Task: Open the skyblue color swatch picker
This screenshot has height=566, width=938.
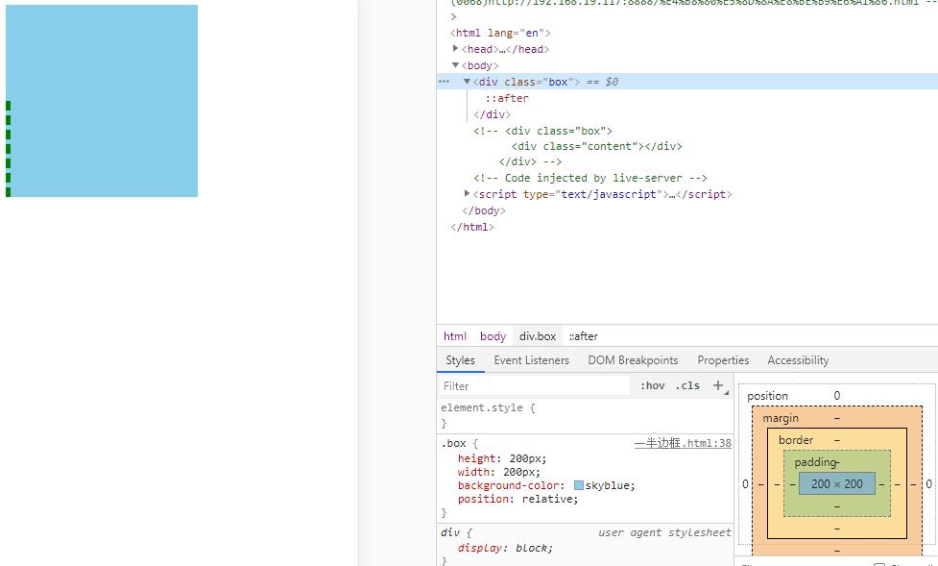Action: [x=579, y=485]
